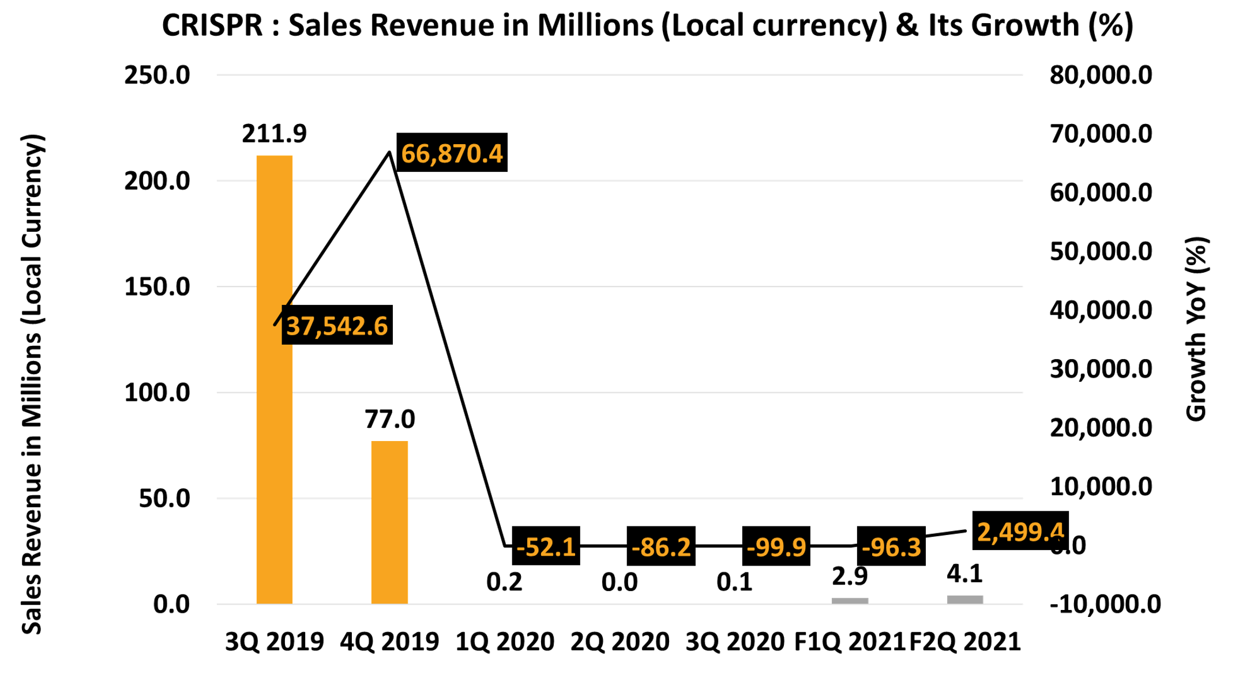Image resolution: width=1239 pixels, height=693 pixels.
Task: Click the 66,870.4 growth data label
Action: (x=452, y=153)
